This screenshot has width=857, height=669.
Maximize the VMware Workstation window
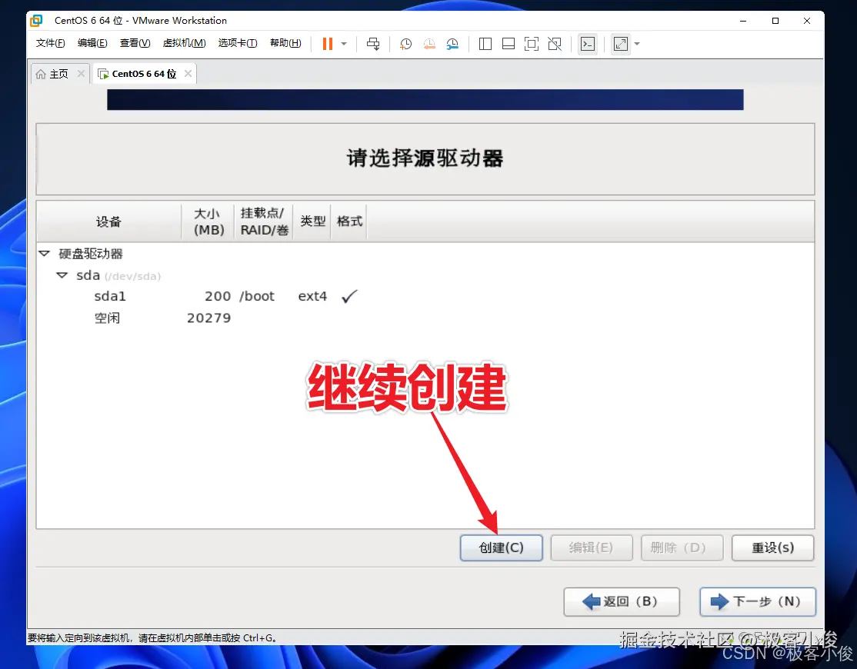click(x=775, y=21)
